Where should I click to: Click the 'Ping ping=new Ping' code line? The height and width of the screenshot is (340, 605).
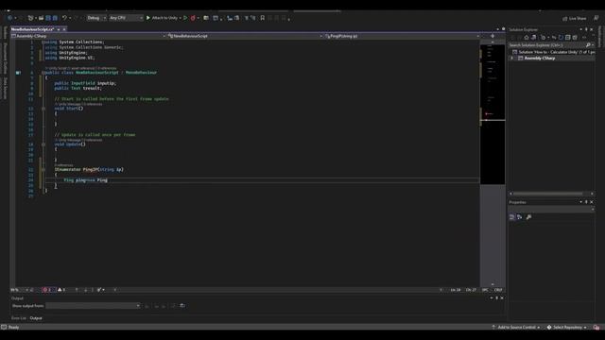(x=86, y=180)
